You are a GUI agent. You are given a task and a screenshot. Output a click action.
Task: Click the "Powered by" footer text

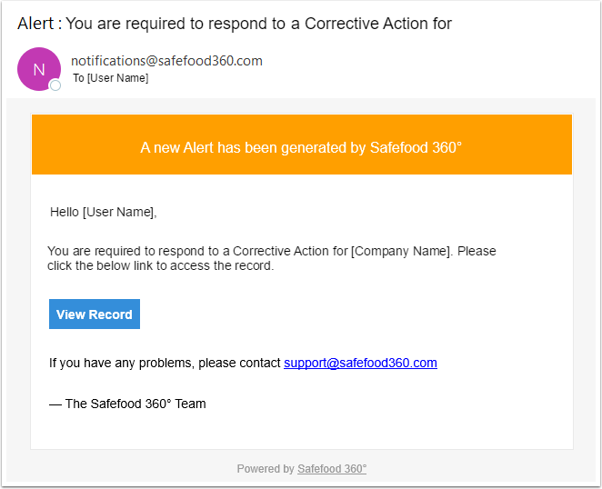[x=266, y=469]
